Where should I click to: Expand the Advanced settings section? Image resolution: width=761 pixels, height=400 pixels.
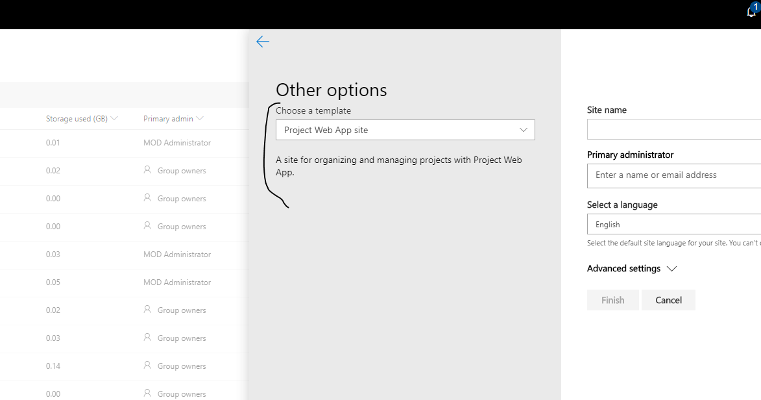[623, 268]
